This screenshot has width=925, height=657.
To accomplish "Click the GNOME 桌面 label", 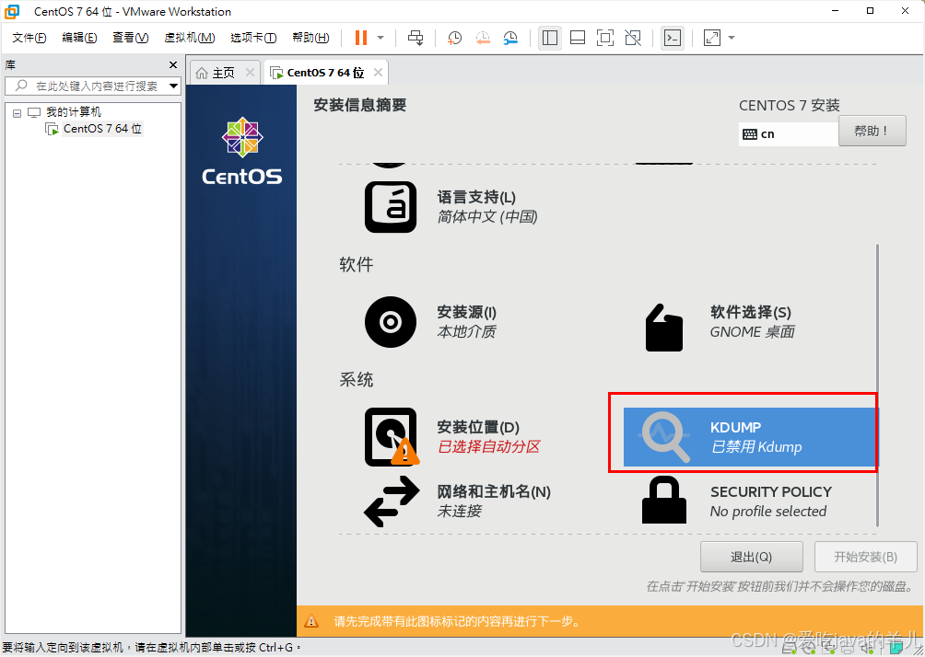I will (752, 332).
